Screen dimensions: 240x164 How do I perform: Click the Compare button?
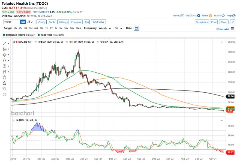click(76, 22)
